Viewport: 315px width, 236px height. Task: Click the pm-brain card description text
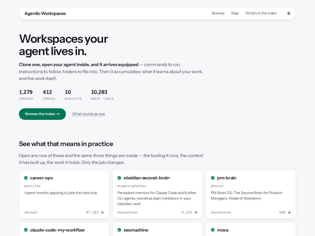246,196
